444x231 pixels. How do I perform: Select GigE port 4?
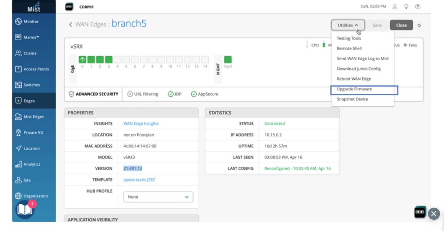[118, 59]
